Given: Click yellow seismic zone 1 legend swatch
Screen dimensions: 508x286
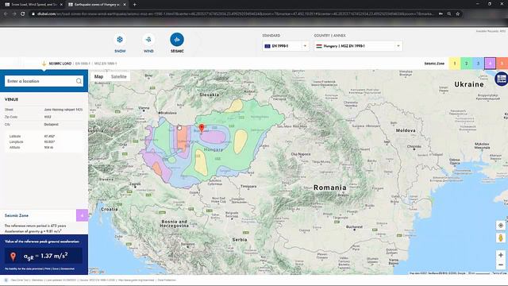Looking at the screenshot, I should tap(455, 64).
